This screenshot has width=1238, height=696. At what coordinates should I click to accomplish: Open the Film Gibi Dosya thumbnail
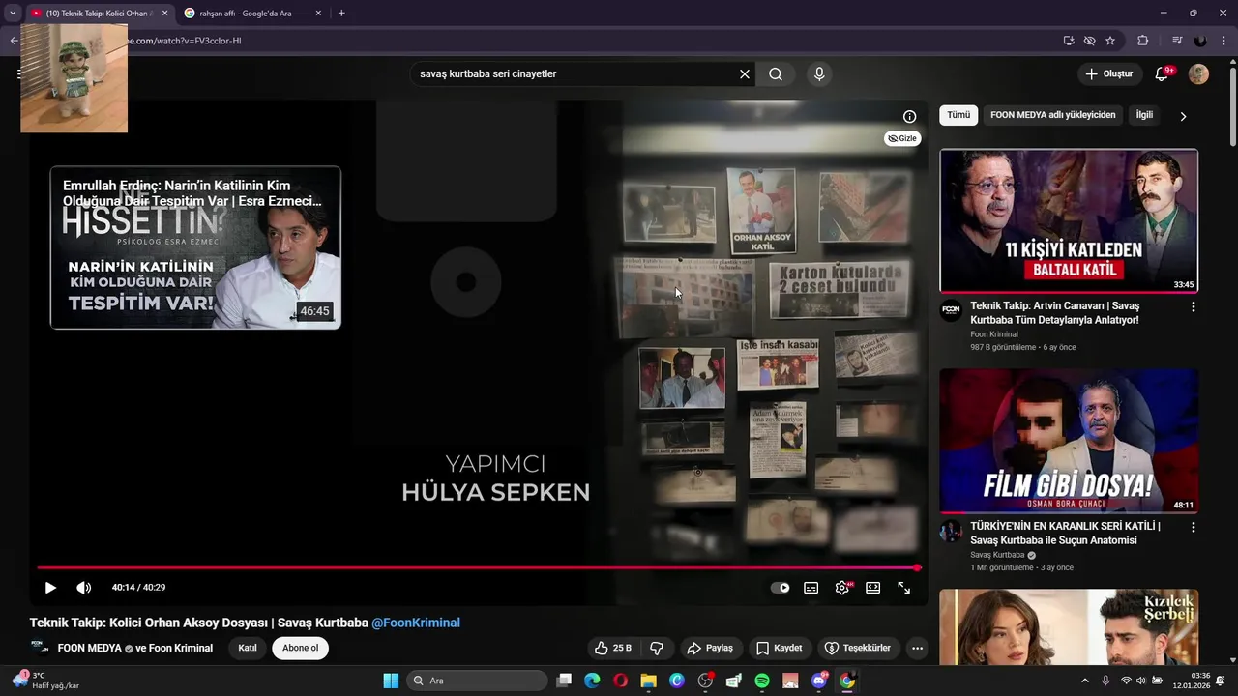(1069, 441)
